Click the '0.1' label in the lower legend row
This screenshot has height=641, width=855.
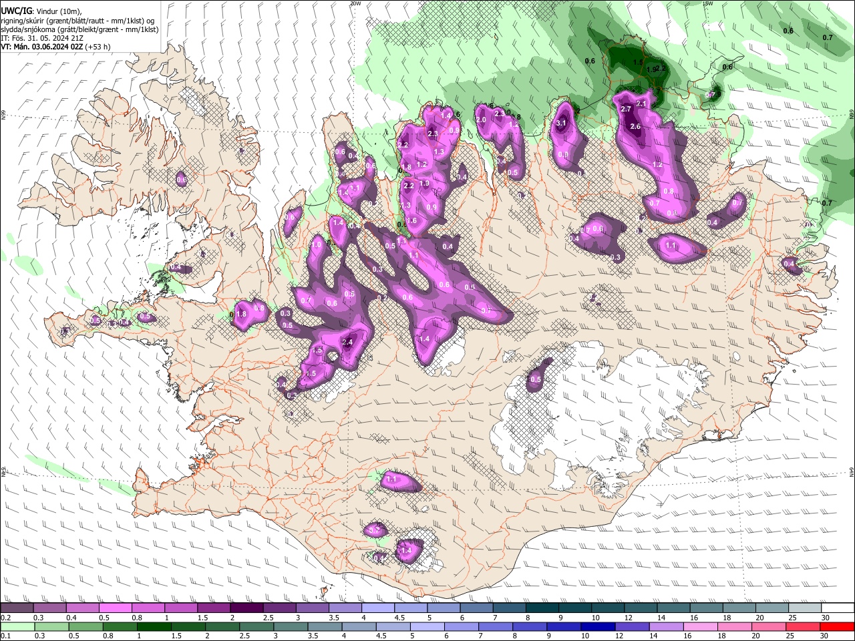(x=5, y=636)
